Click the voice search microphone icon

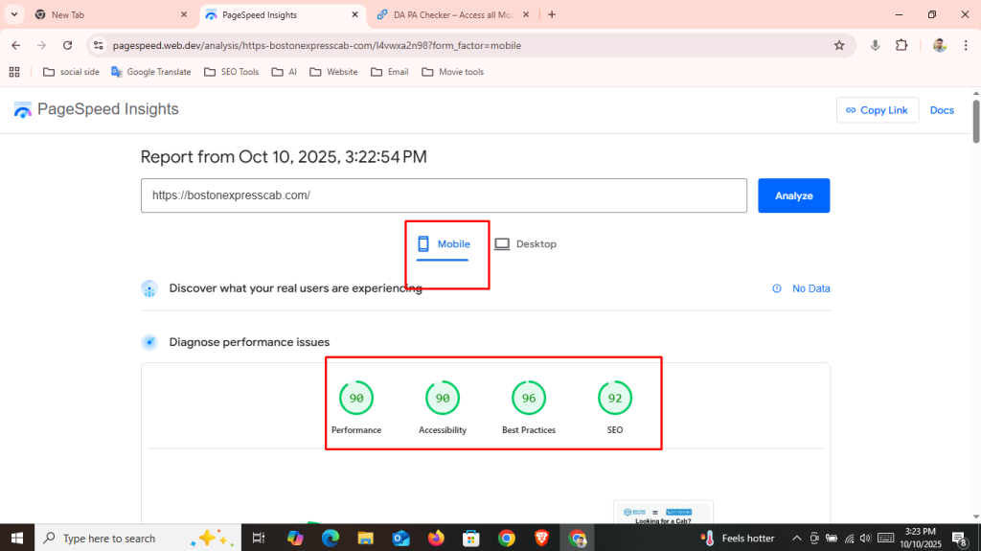(875, 45)
